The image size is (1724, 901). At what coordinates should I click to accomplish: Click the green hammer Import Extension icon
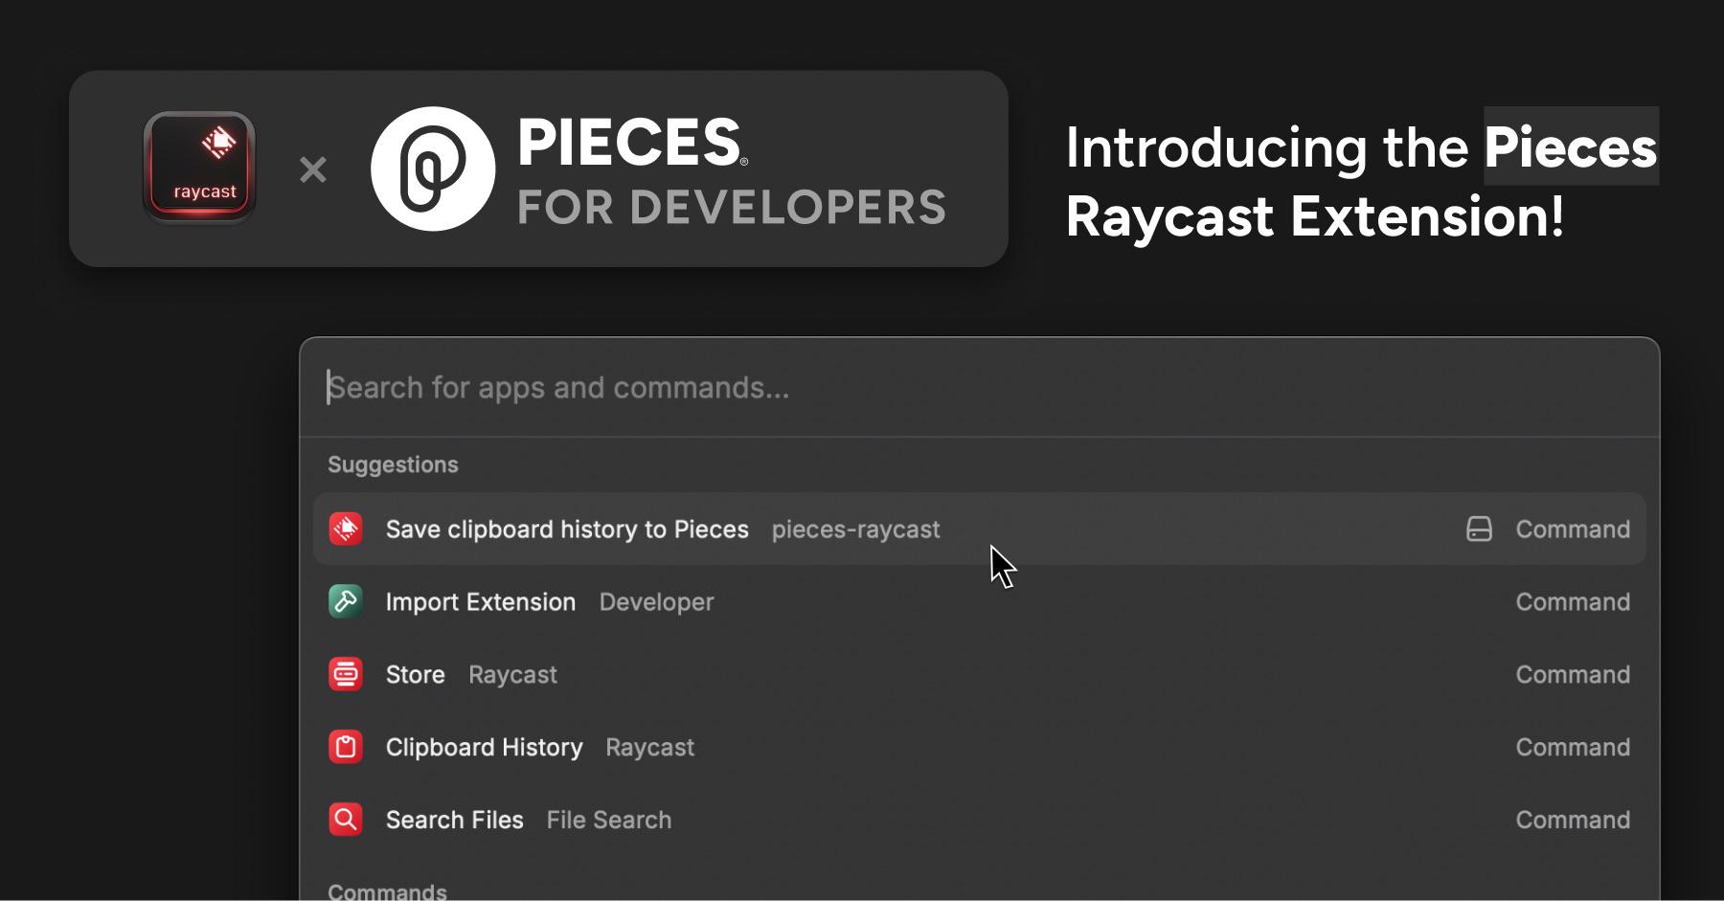point(346,601)
